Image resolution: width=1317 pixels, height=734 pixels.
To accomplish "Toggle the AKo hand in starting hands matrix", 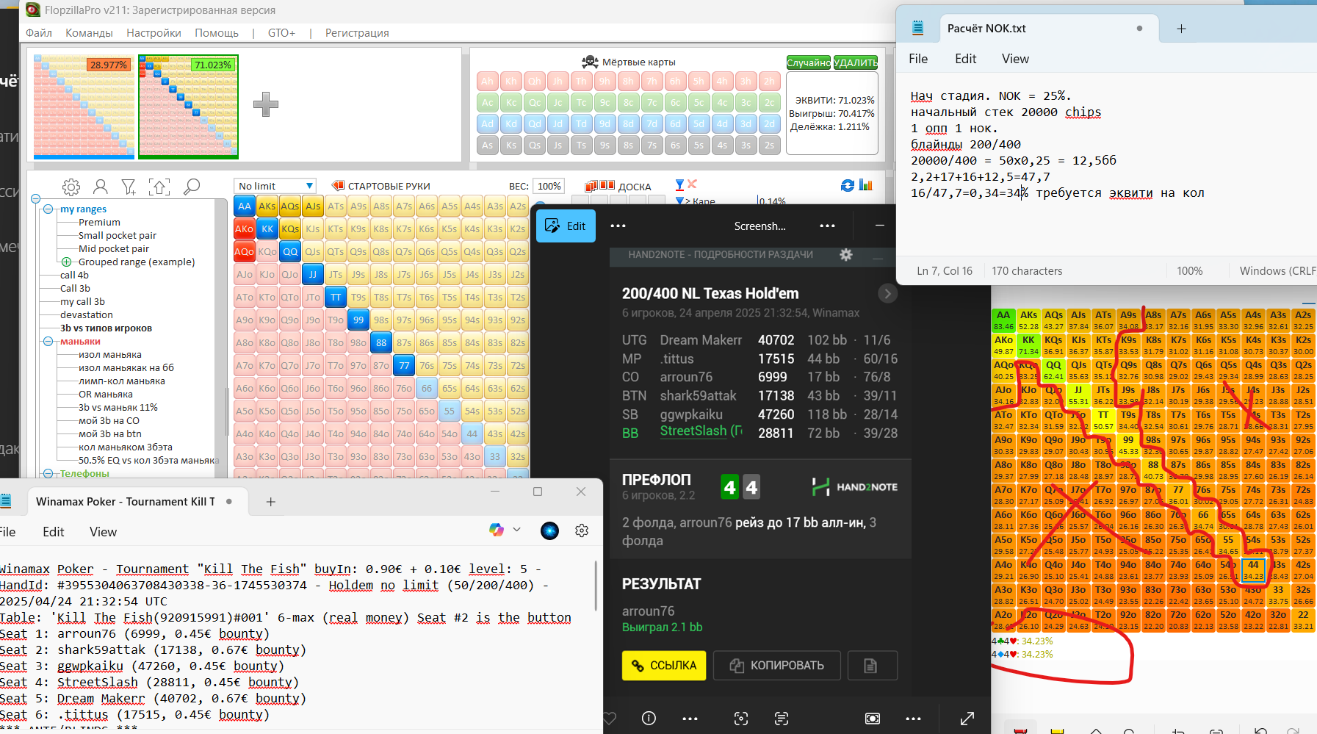I will (x=245, y=229).
